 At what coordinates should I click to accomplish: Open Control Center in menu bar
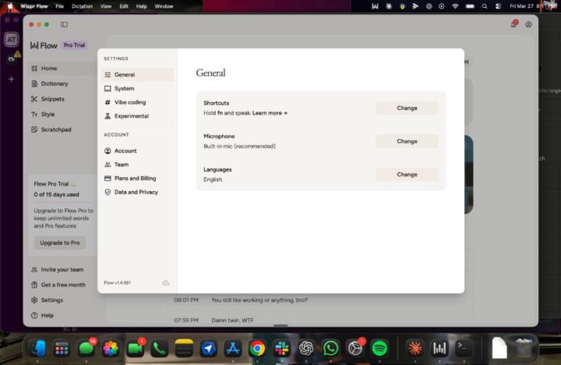tap(498, 6)
